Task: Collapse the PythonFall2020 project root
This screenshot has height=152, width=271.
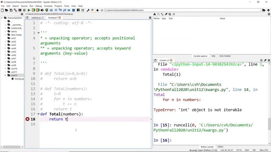Action: (2, 18)
